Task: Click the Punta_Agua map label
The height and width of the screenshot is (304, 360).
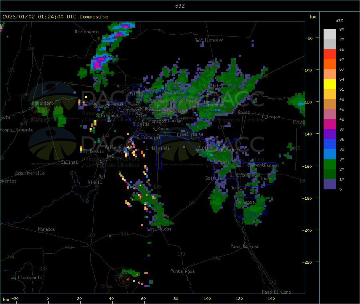Action: [182, 271]
